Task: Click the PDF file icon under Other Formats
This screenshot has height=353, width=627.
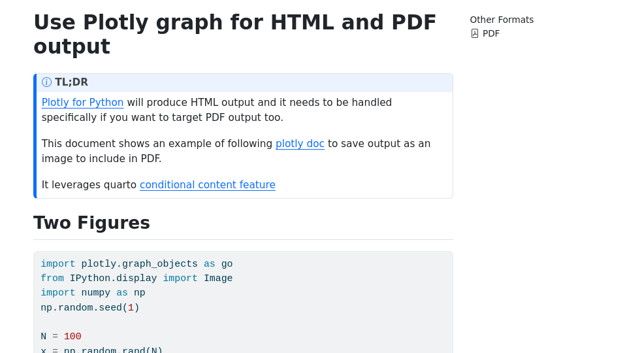Action: pyautogui.click(x=475, y=33)
